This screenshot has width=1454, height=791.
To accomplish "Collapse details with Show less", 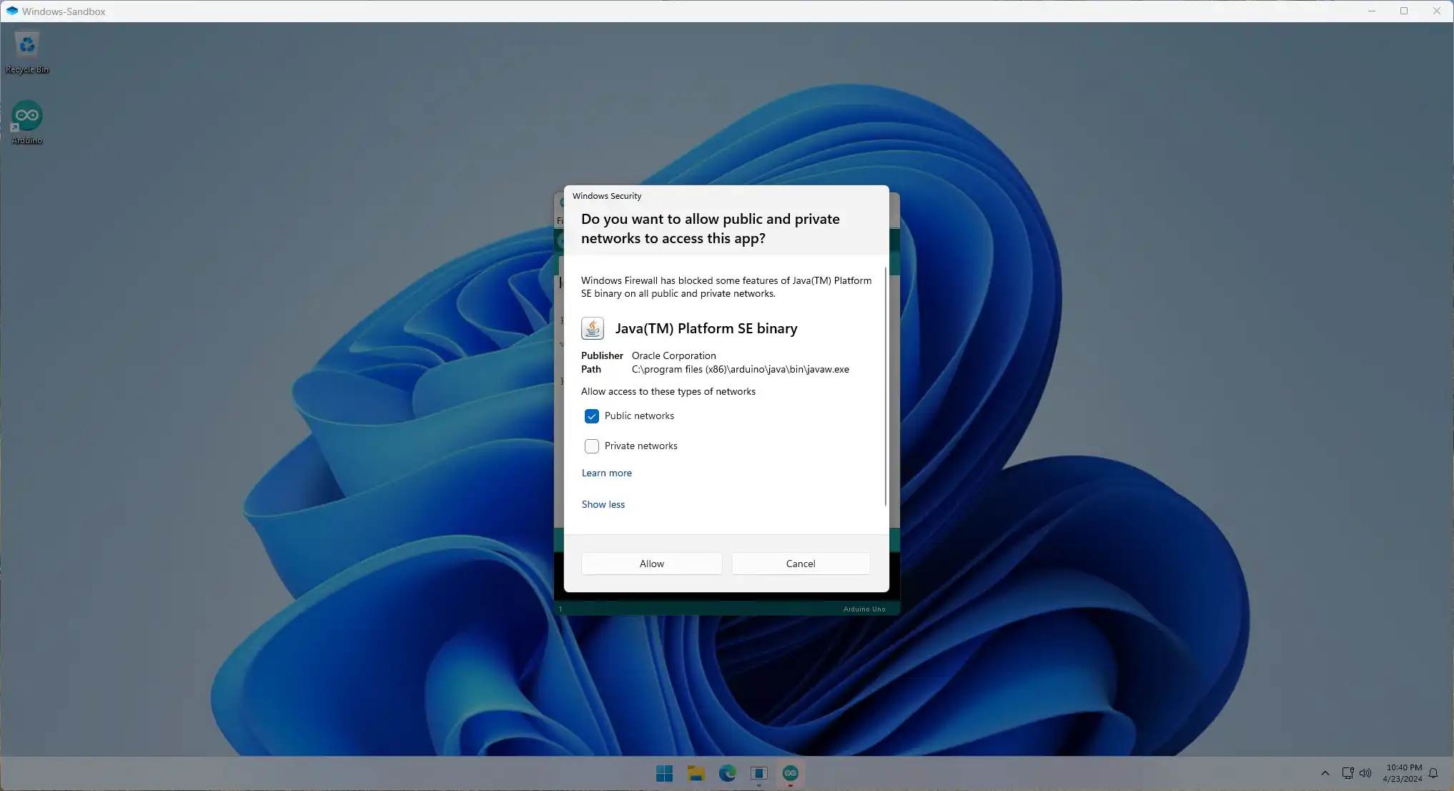I will click(x=603, y=504).
